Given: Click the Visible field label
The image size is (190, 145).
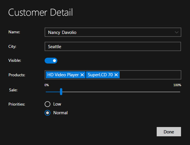Looking at the screenshot, I should click(15, 61).
